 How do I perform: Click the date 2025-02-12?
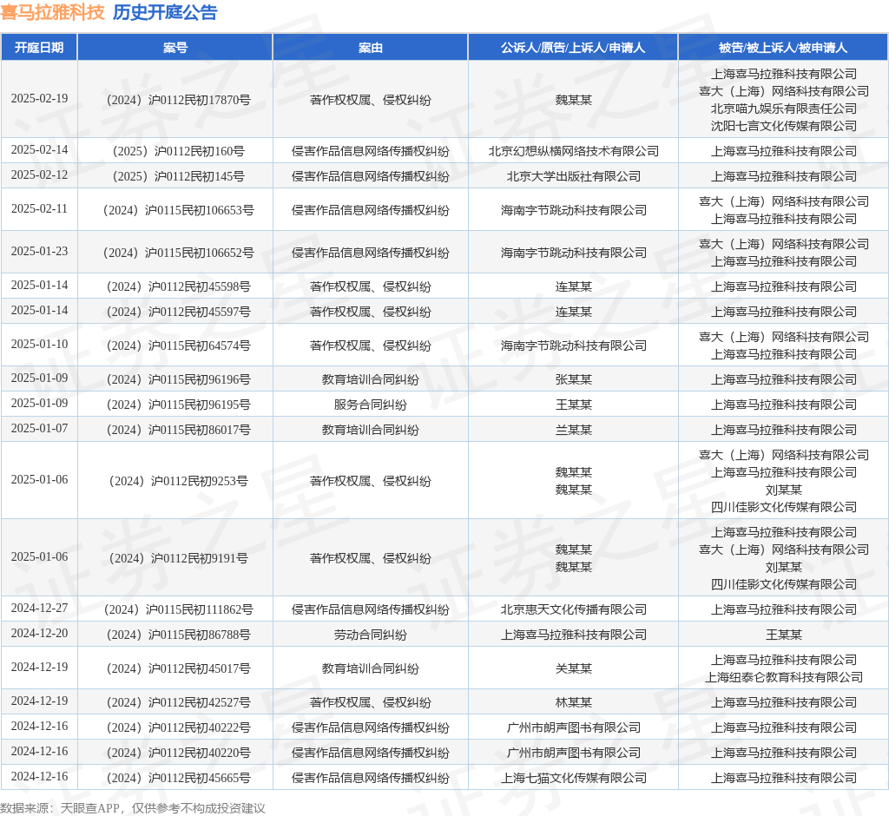click(39, 174)
